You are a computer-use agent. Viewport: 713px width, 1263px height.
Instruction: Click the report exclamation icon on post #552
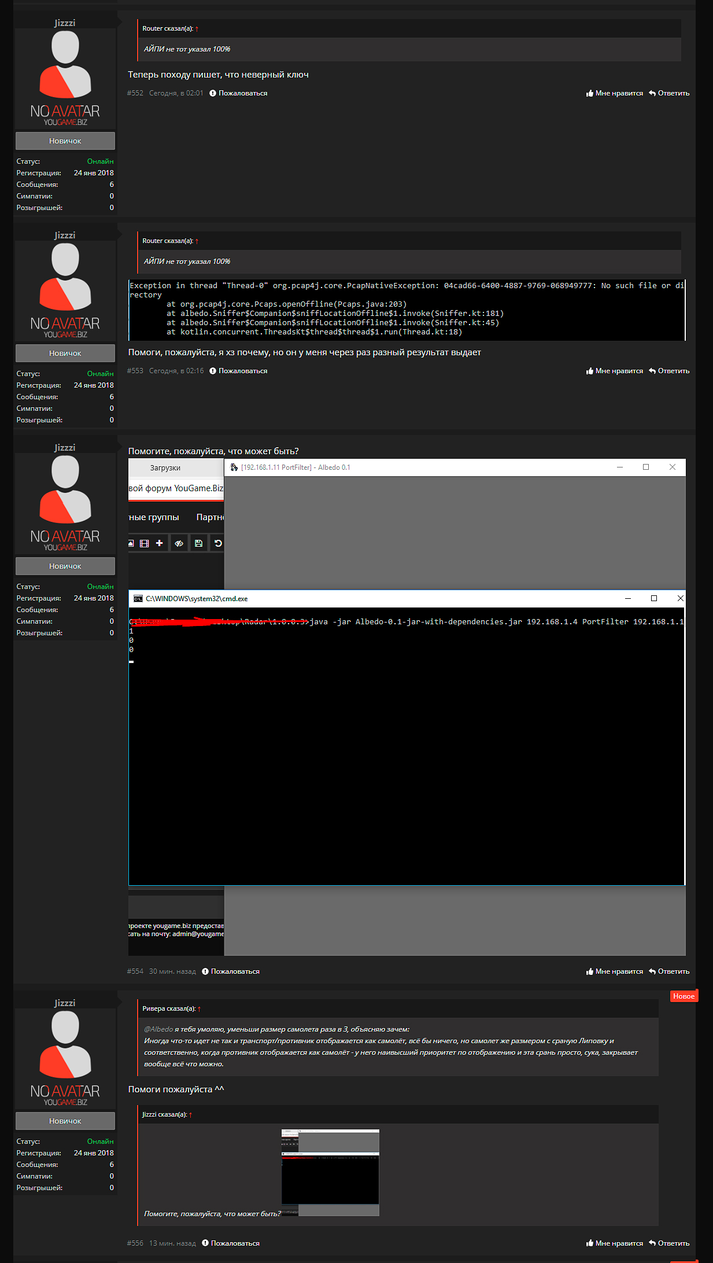[213, 93]
